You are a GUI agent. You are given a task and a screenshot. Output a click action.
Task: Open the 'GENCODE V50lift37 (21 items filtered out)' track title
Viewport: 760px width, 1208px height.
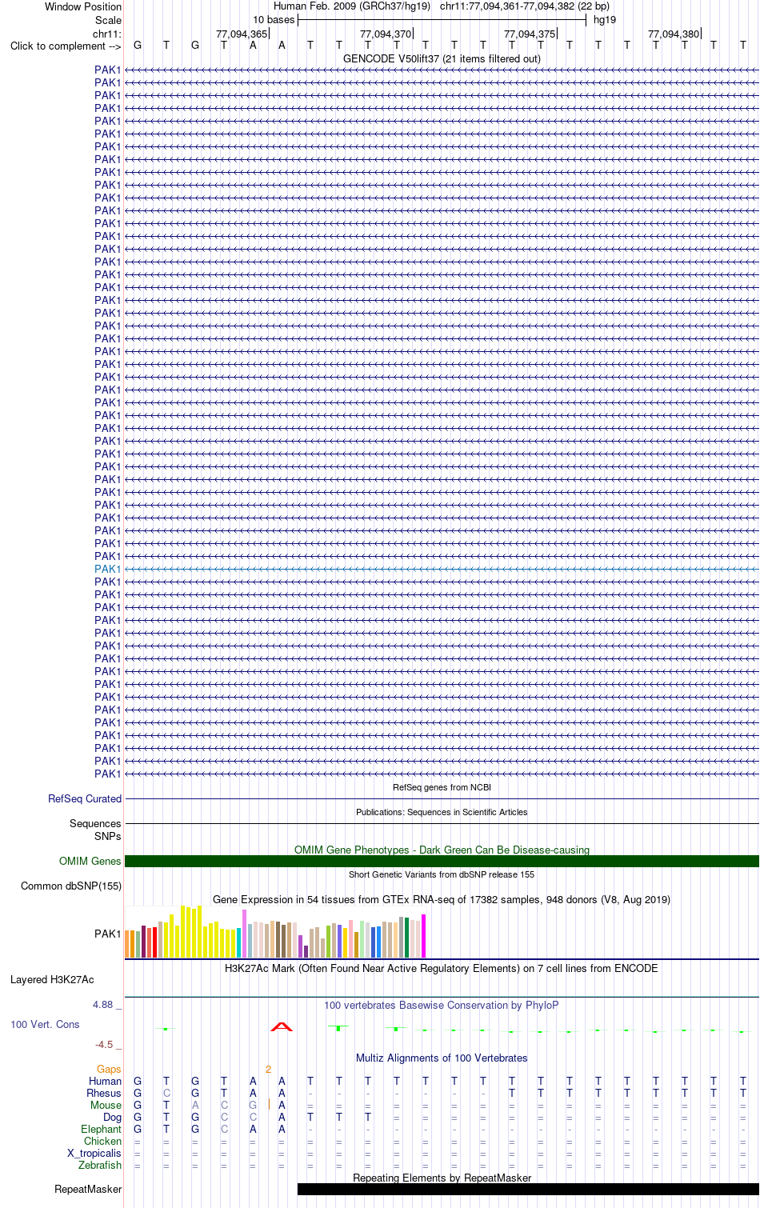point(442,58)
